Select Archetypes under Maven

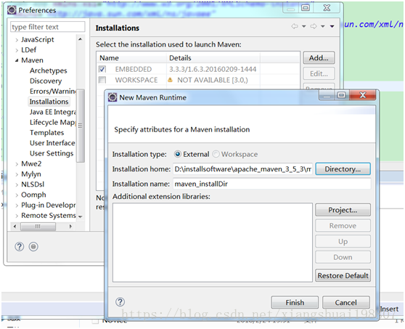[49, 70]
